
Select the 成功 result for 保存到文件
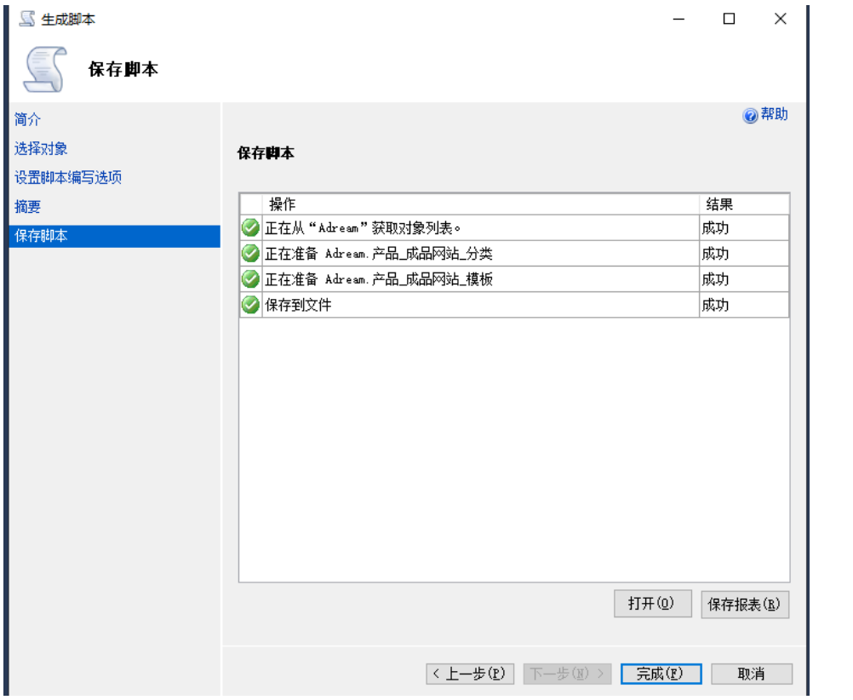pyautogui.click(x=715, y=305)
